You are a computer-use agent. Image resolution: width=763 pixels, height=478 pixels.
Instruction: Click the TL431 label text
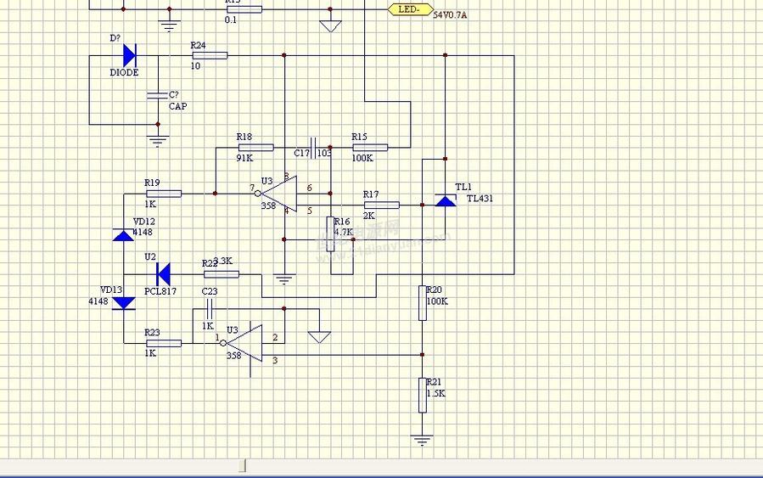[x=480, y=198]
